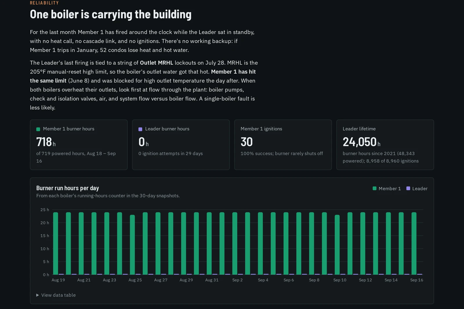Click the Member 1 legend swatch in chart

pos(374,189)
